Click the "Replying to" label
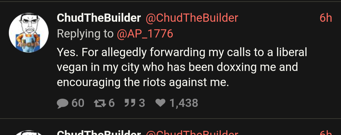The height and width of the screenshot is (135, 341). 85,33
